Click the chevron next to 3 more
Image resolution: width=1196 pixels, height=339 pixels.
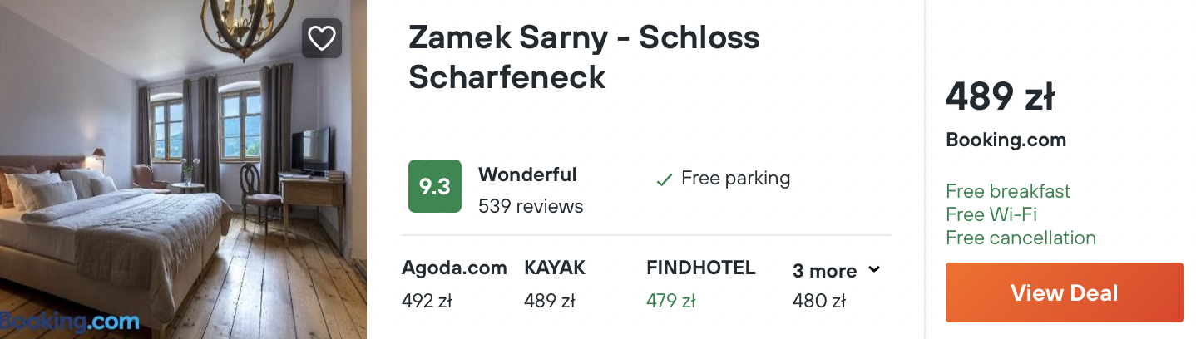(x=873, y=270)
